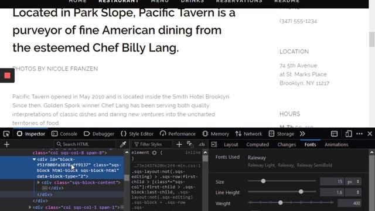
Task: Open devtools customize menu (three dots)
Action: (359, 134)
